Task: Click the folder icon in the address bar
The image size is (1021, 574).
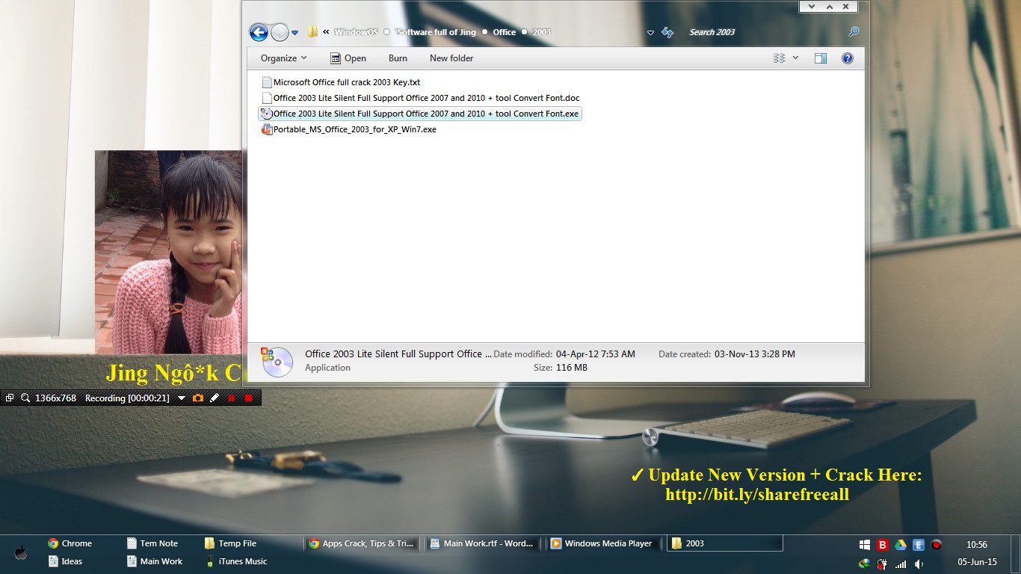Action: (x=312, y=32)
